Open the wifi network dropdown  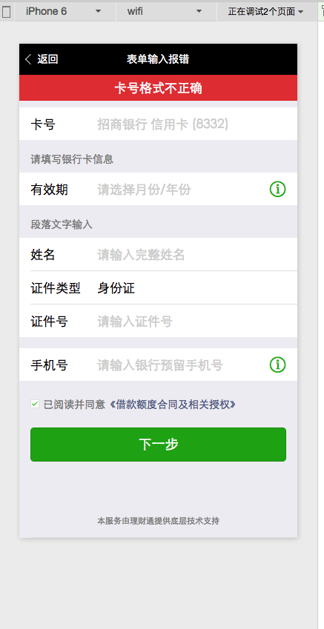(x=166, y=12)
